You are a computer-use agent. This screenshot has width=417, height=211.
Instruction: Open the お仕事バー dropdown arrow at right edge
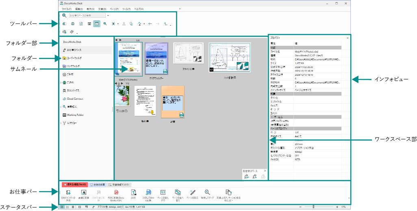click(x=348, y=198)
